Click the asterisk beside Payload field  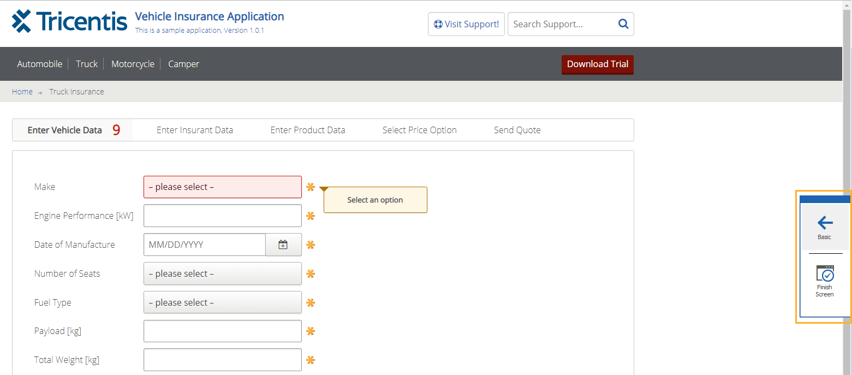tap(311, 331)
